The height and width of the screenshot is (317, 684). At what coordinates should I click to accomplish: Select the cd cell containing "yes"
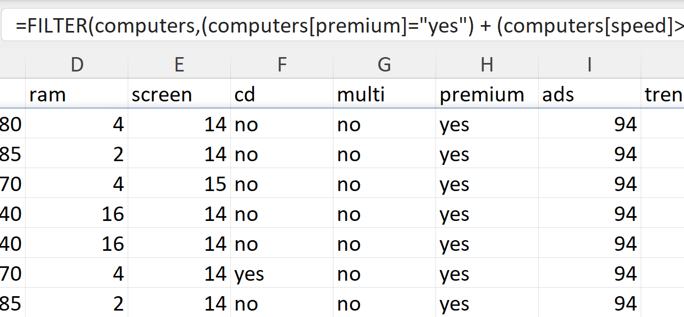coord(282,274)
